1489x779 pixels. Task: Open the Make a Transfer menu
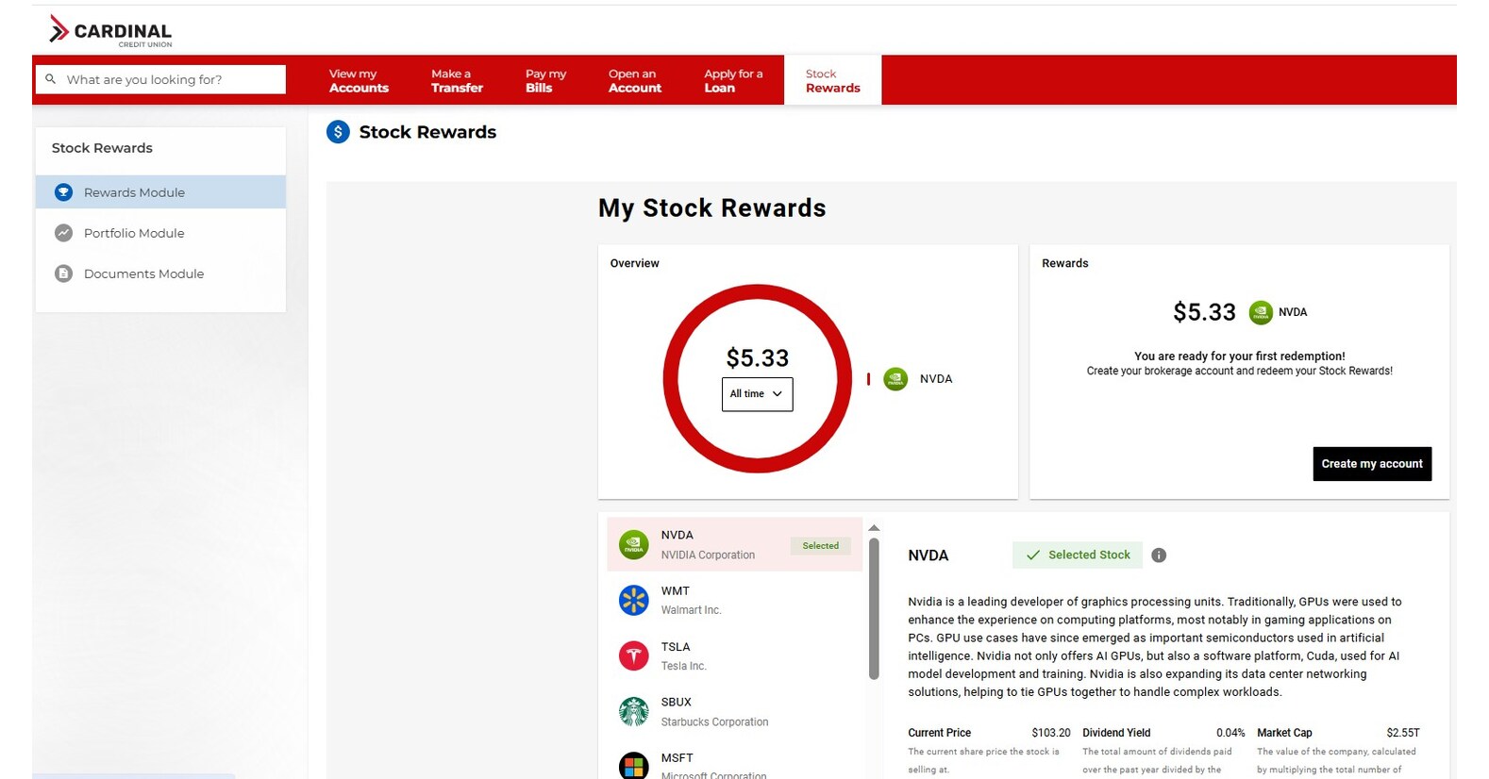coord(457,80)
